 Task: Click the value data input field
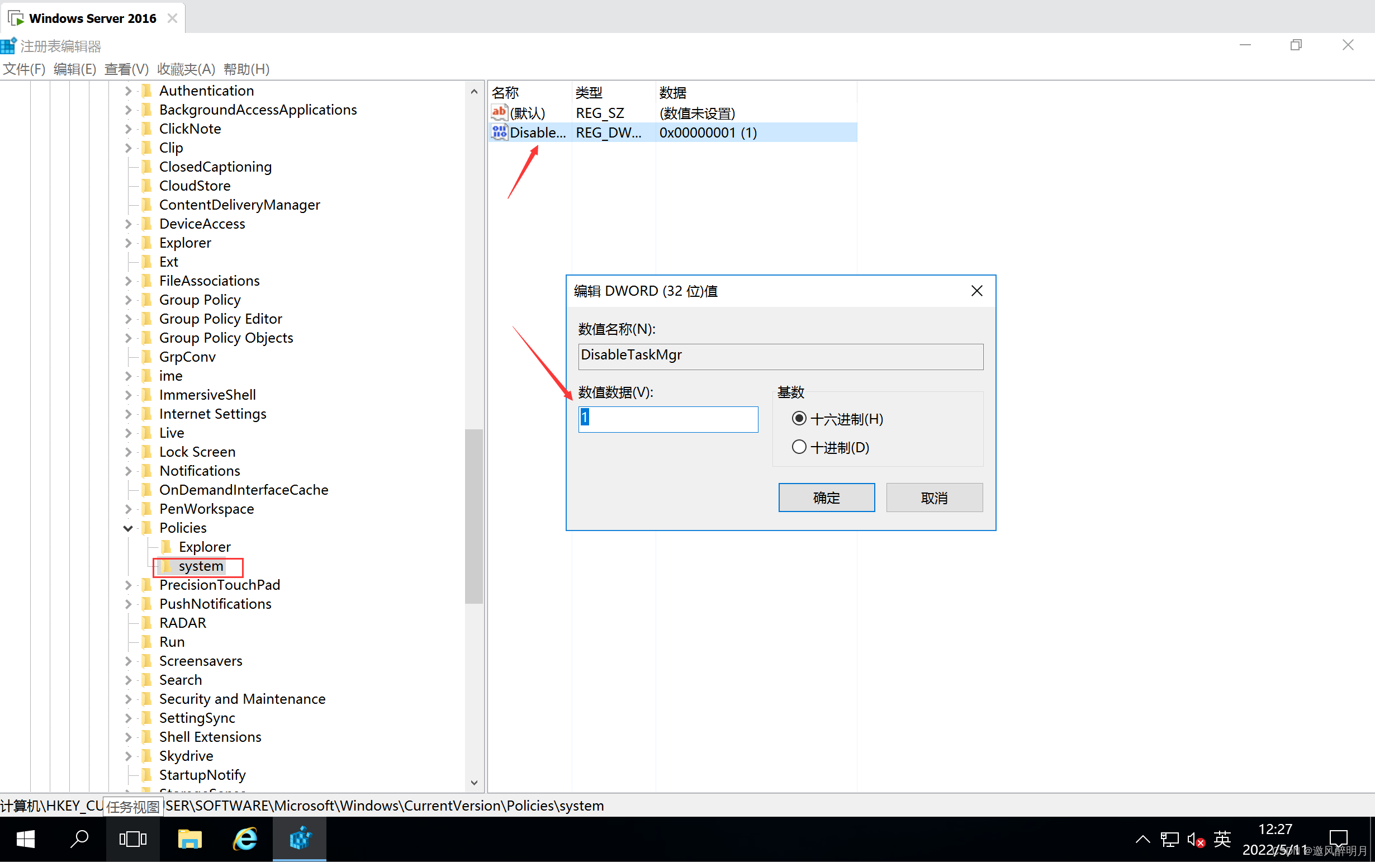(x=668, y=420)
